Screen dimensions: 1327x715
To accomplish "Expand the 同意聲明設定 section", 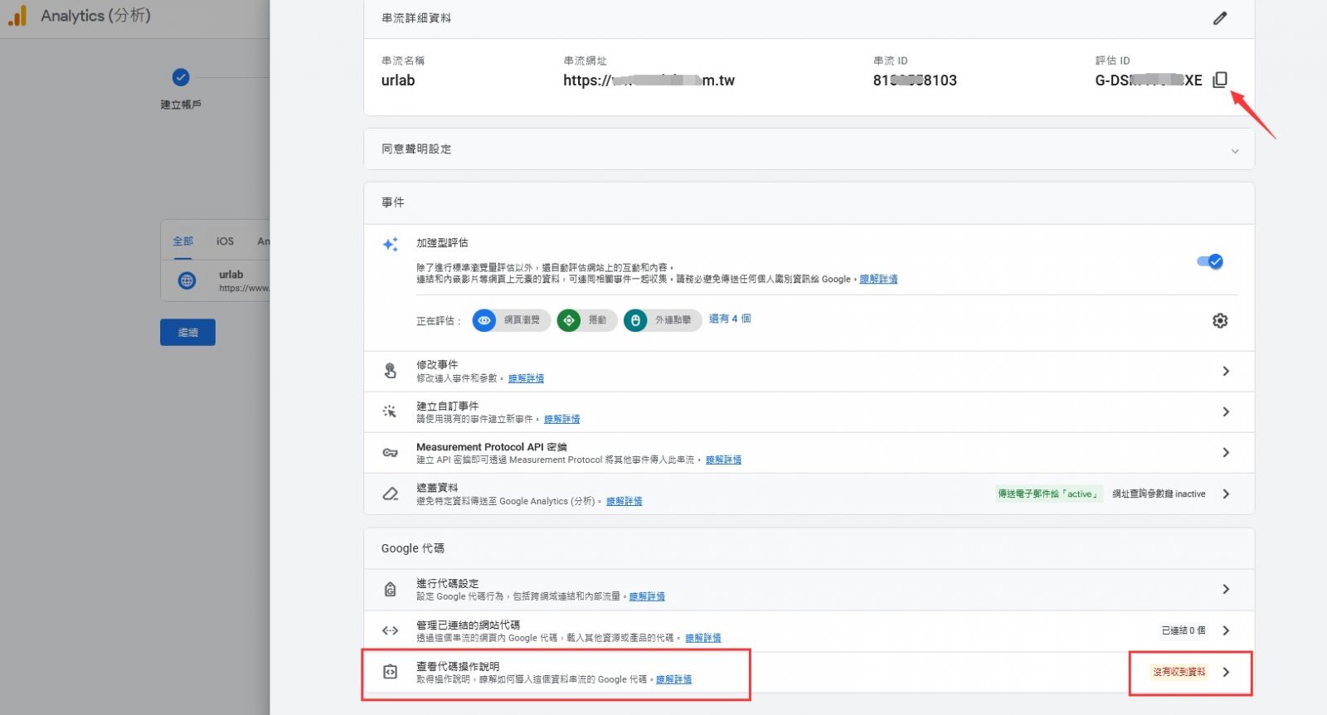I will point(1234,150).
